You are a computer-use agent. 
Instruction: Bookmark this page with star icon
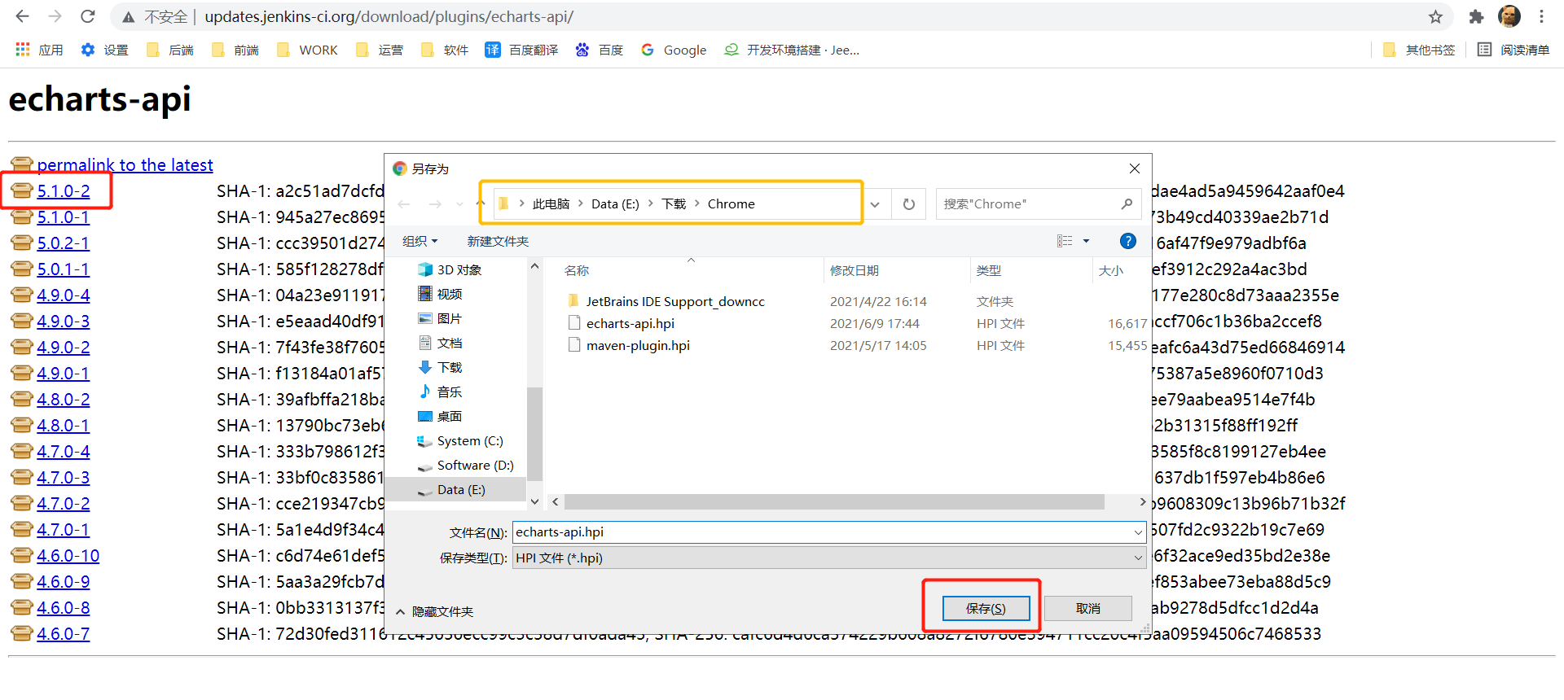[x=1435, y=16]
